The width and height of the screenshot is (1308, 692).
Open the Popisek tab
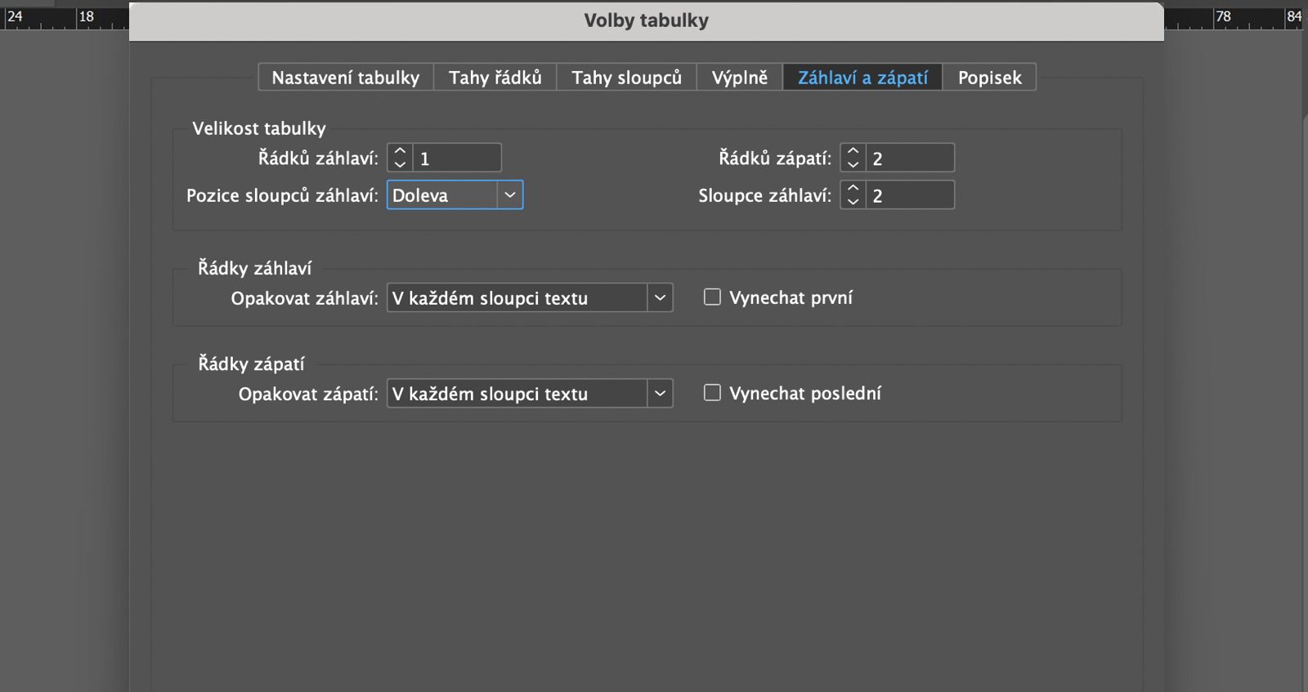coord(989,78)
